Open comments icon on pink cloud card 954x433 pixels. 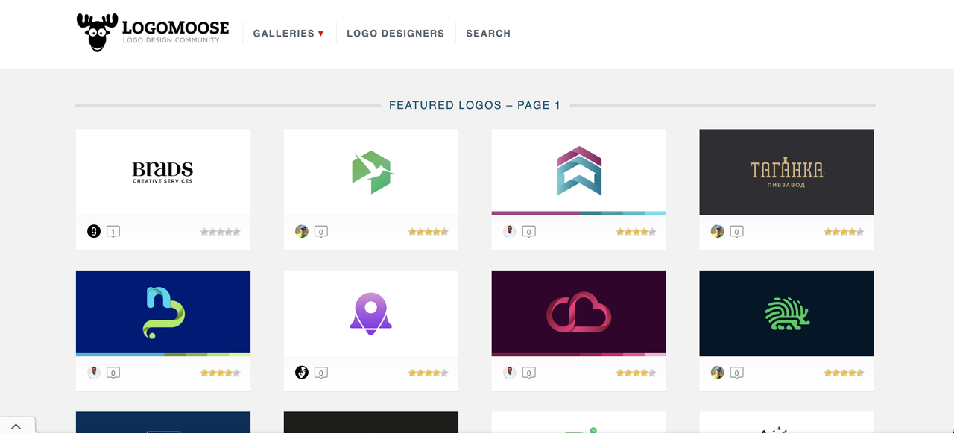click(x=529, y=373)
